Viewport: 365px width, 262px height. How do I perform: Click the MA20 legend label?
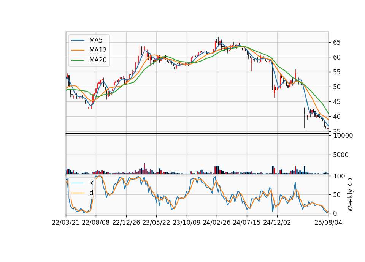pos(98,60)
